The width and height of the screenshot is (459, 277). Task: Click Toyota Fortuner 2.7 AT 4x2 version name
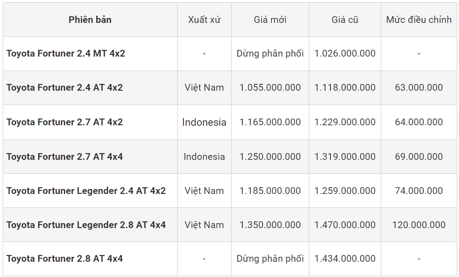pos(64,122)
